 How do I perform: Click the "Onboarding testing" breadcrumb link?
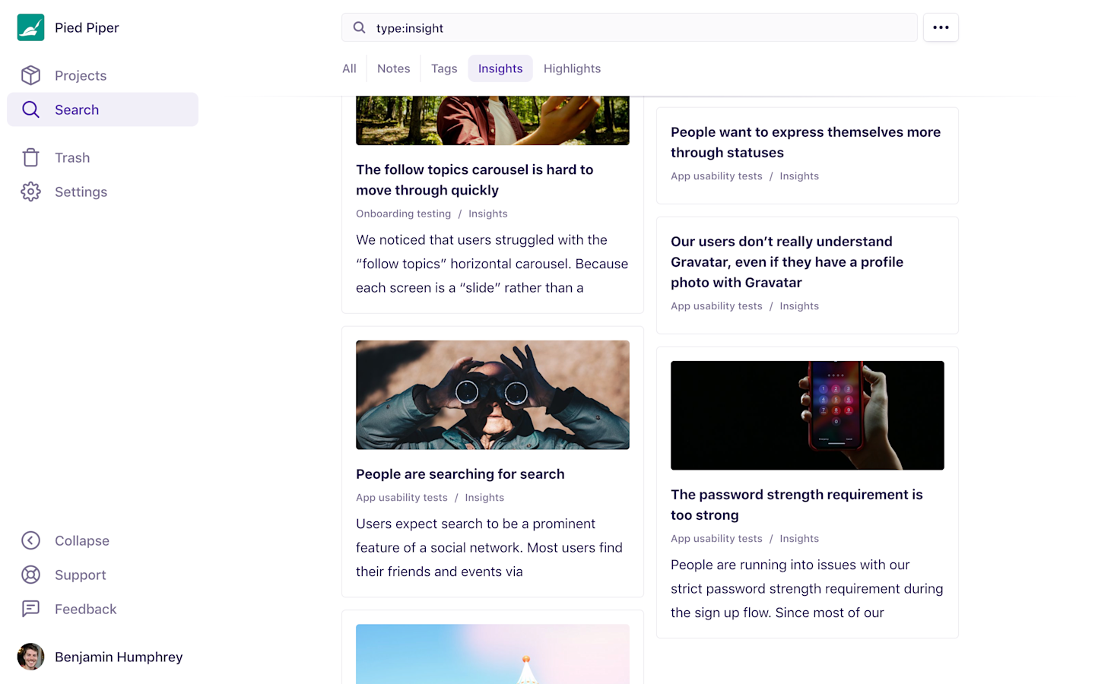[x=403, y=214]
